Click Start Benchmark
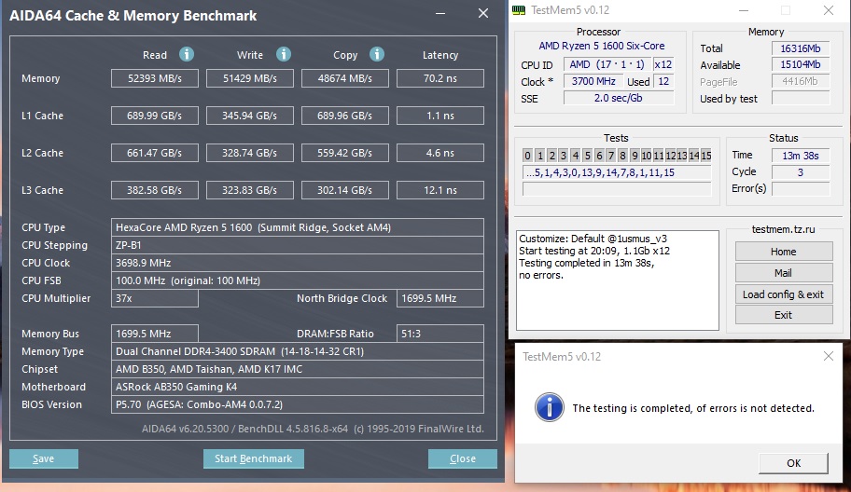851x492 pixels. 254,458
